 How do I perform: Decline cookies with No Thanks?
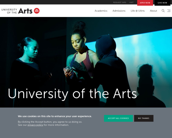click(144, 118)
